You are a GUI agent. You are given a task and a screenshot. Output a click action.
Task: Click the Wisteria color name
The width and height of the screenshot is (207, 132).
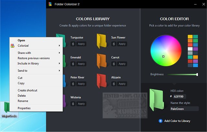click(75, 97)
